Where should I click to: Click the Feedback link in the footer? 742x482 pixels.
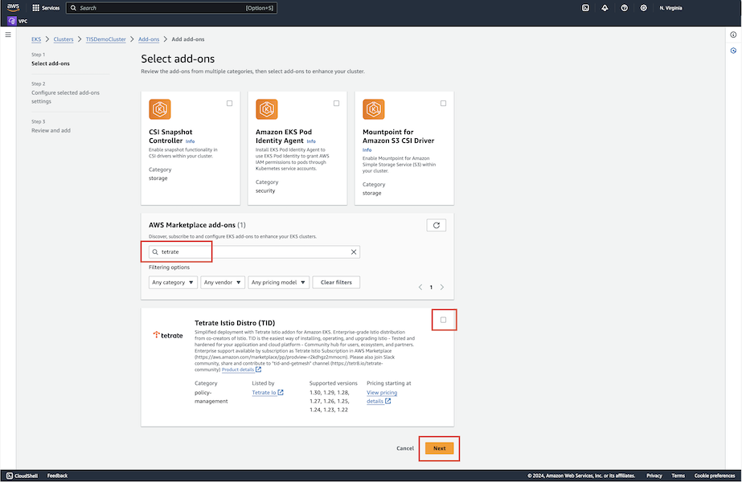click(57, 476)
